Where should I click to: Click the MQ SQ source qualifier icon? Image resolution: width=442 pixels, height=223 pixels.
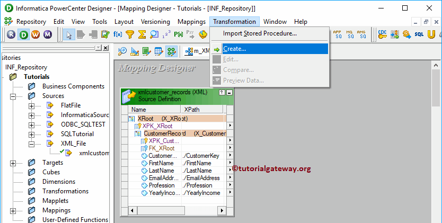[350, 34]
